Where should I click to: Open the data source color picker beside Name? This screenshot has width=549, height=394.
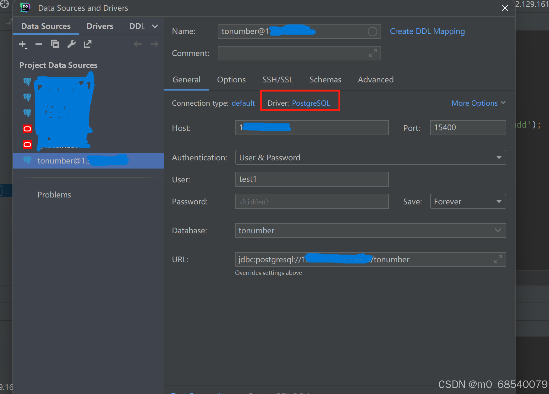[372, 31]
